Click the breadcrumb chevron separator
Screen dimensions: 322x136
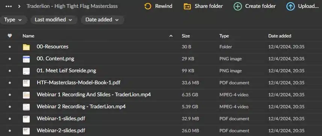click(19, 6)
